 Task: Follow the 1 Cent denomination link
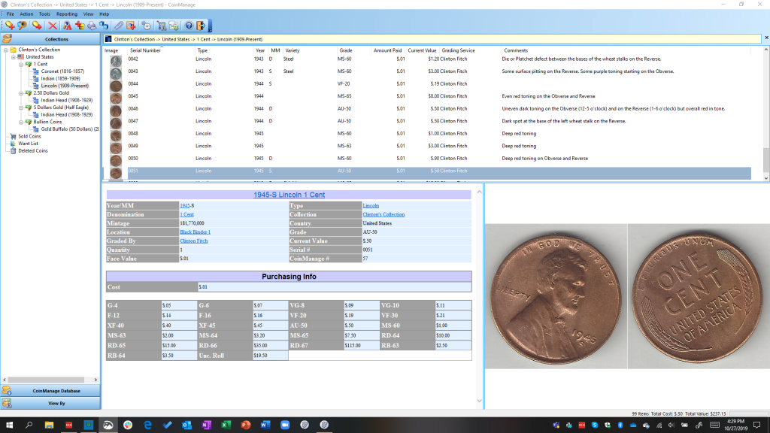coord(186,214)
